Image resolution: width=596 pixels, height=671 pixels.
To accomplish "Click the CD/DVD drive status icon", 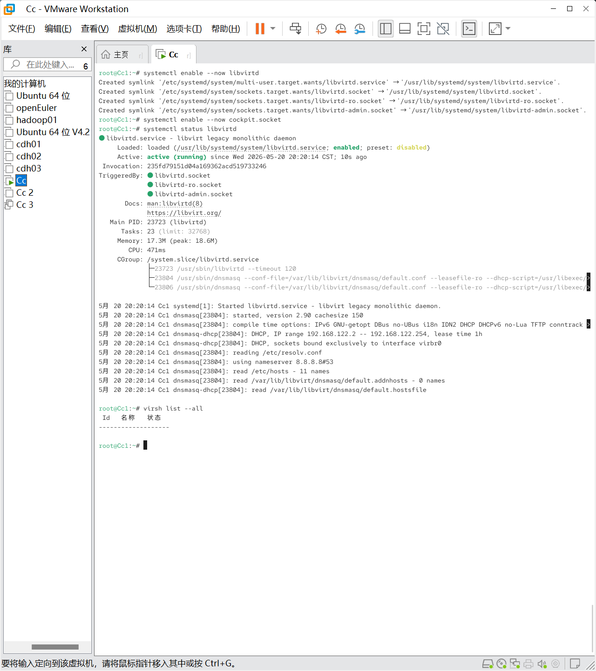I will (x=501, y=664).
